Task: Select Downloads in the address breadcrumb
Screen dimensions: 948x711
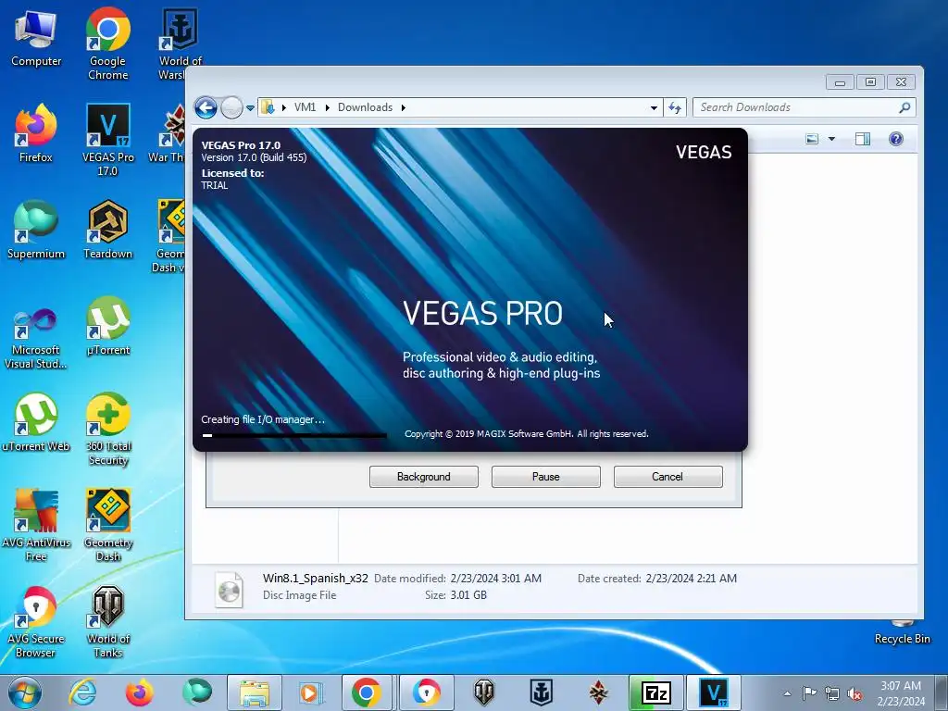Action: click(365, 107)
